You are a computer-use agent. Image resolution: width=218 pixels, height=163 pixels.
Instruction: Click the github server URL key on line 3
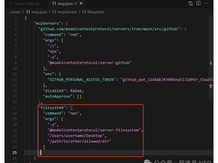point(109,29)
